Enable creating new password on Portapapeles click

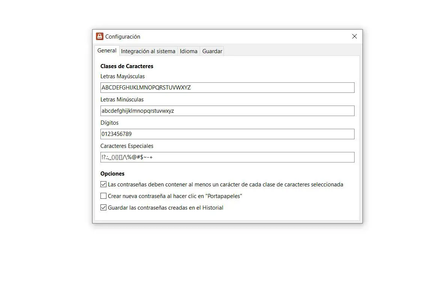tap(103, 196)
